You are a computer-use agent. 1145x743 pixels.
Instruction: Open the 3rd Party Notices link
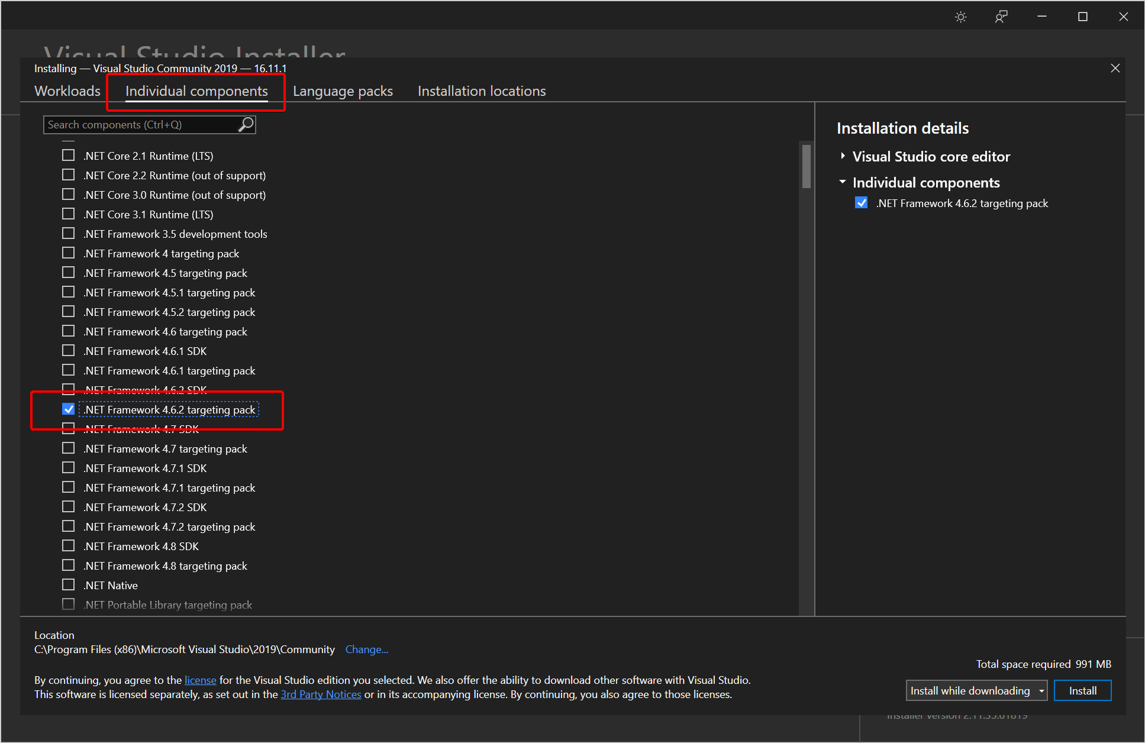click(321, 694)
